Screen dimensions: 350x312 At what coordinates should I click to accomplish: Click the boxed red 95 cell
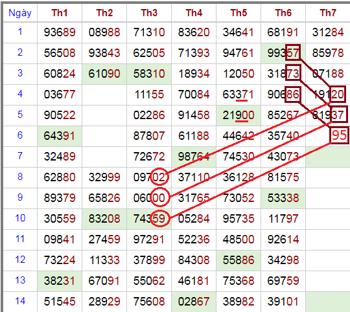pos(339,135)
